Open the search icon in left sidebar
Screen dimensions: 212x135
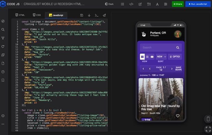(x=3, y=29)
